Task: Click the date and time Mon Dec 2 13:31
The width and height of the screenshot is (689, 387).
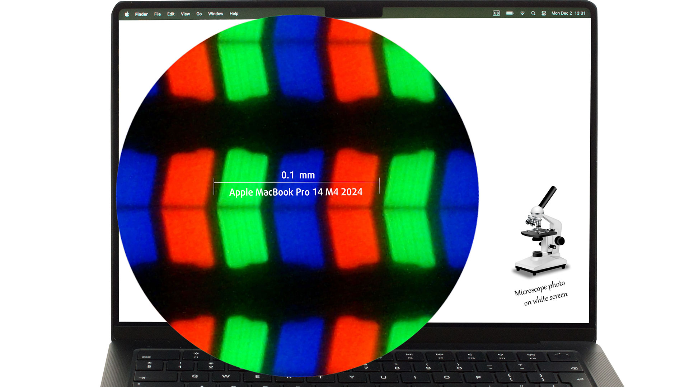Action: tap(568, 13)
